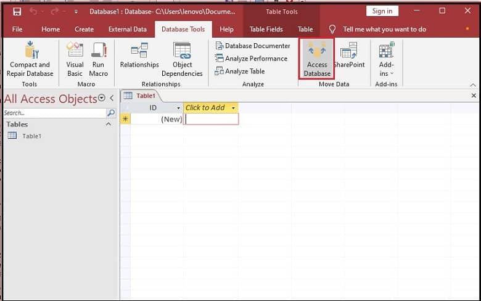The height and width of the screenshot is (301, 481).
Task: Open the Add-ins dropdown
Action: [x=386, y=59]
